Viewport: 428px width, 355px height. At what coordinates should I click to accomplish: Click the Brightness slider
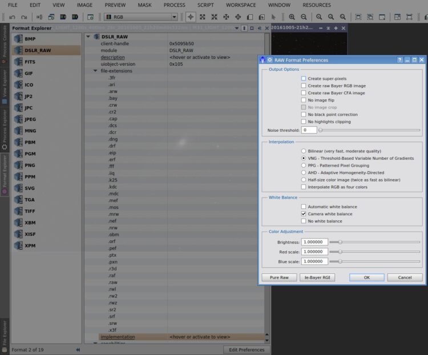pyautogui.click(x=374, y=242)
